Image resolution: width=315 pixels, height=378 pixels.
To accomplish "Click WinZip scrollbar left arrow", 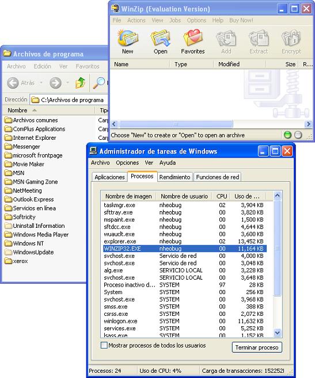I will 114,124.
